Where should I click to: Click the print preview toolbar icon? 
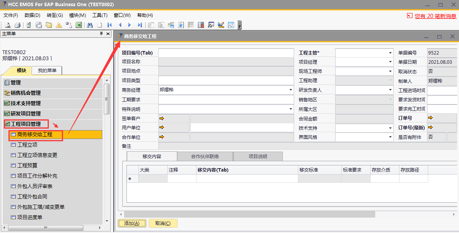coord(8,25)
